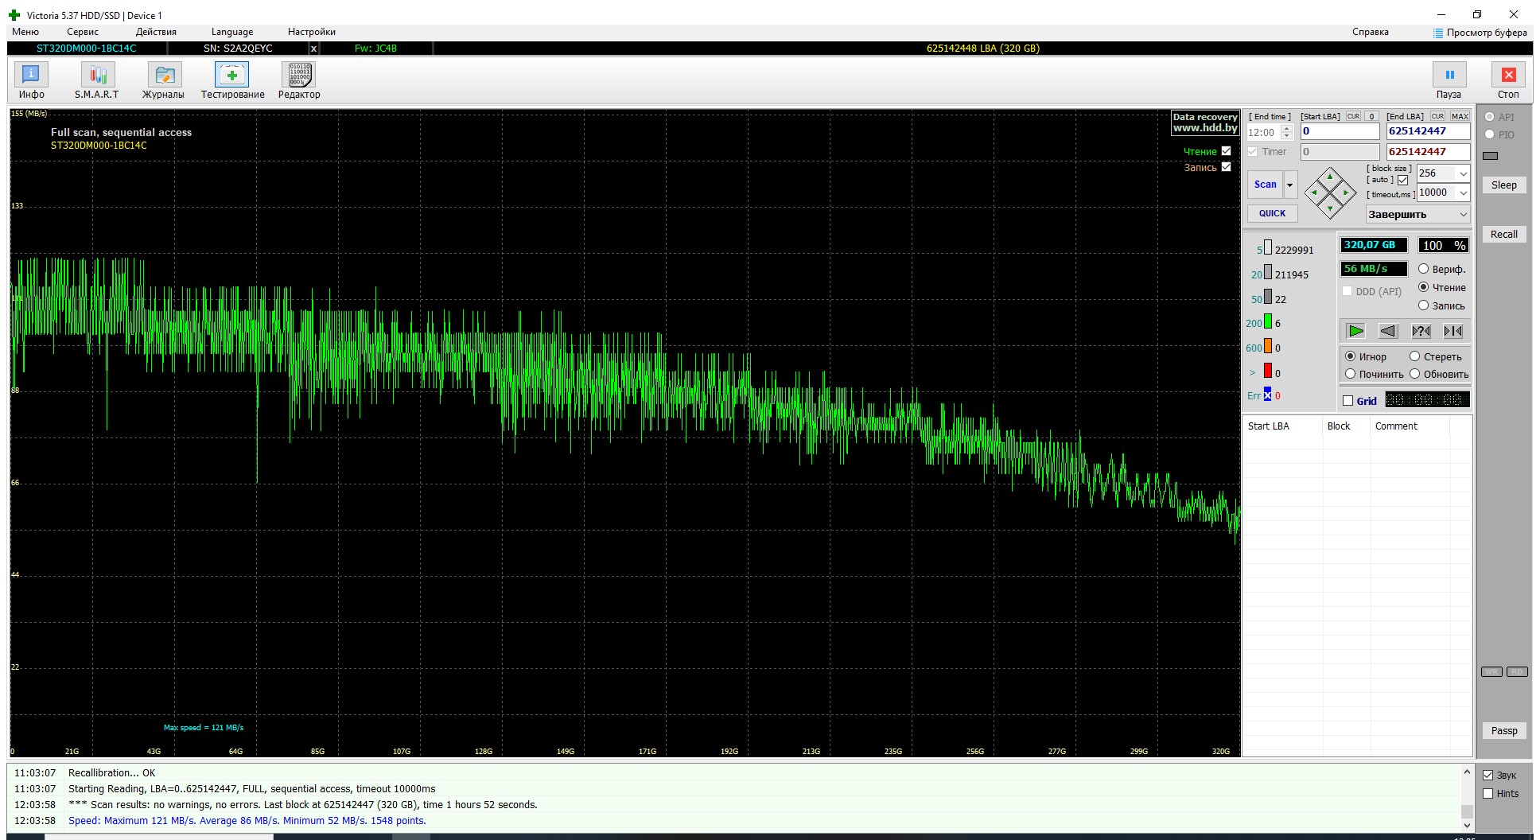This screenshot has width=1540, height=840.
Task: Click the orange 600 ms block swatch
Action: pos(1268,347)
